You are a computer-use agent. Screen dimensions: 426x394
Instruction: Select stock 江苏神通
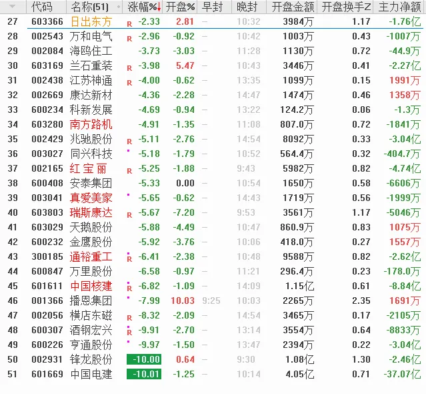91,80
